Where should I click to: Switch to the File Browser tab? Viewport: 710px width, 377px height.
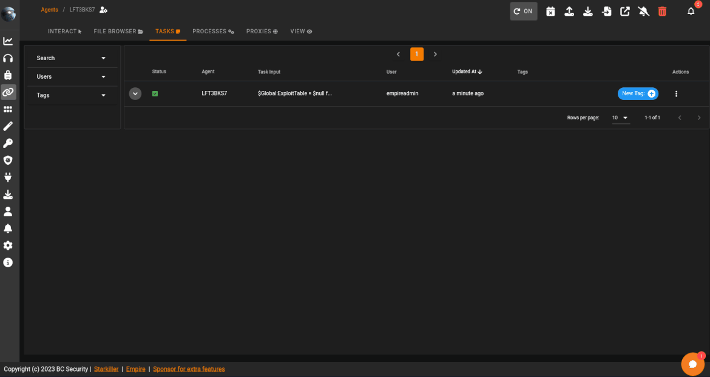118,32
